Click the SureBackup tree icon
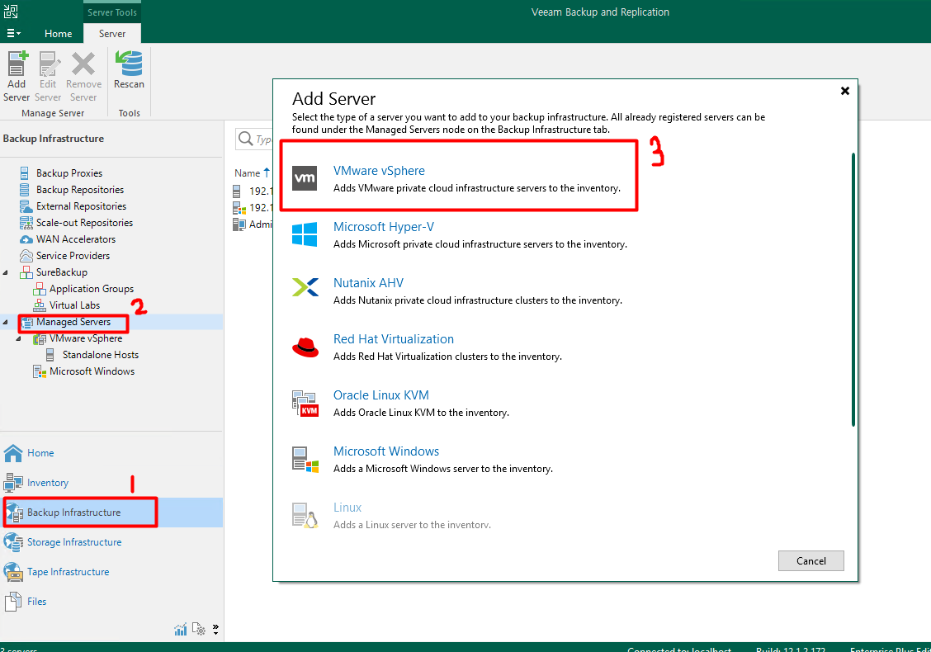Viewport: 931px width, 652px height. pyautogui.click(x=26, y=272)
